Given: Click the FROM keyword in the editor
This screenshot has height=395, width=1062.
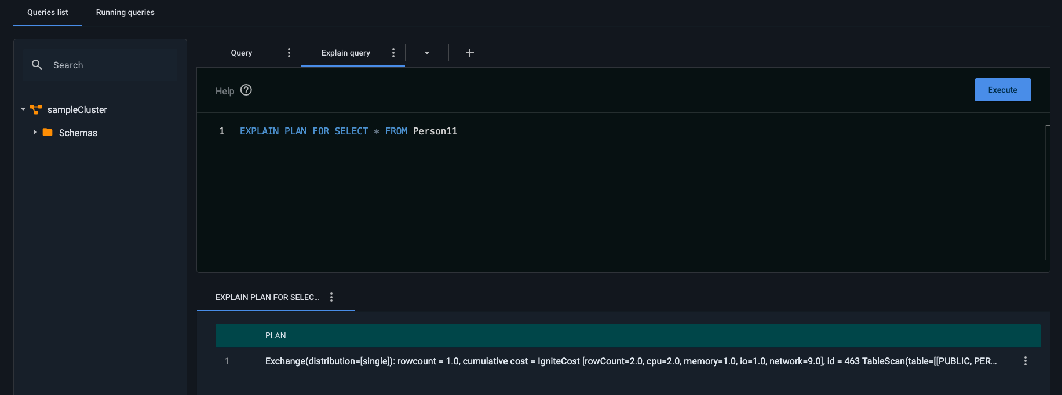Looking at the screenshot, I should [396, 131].
